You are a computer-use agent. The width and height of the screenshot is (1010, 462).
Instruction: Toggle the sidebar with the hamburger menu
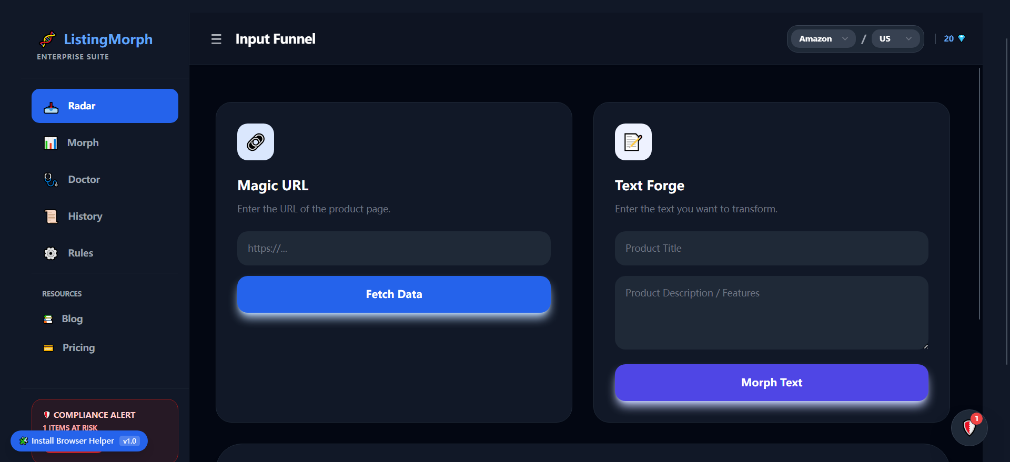(x=216, y=39)
